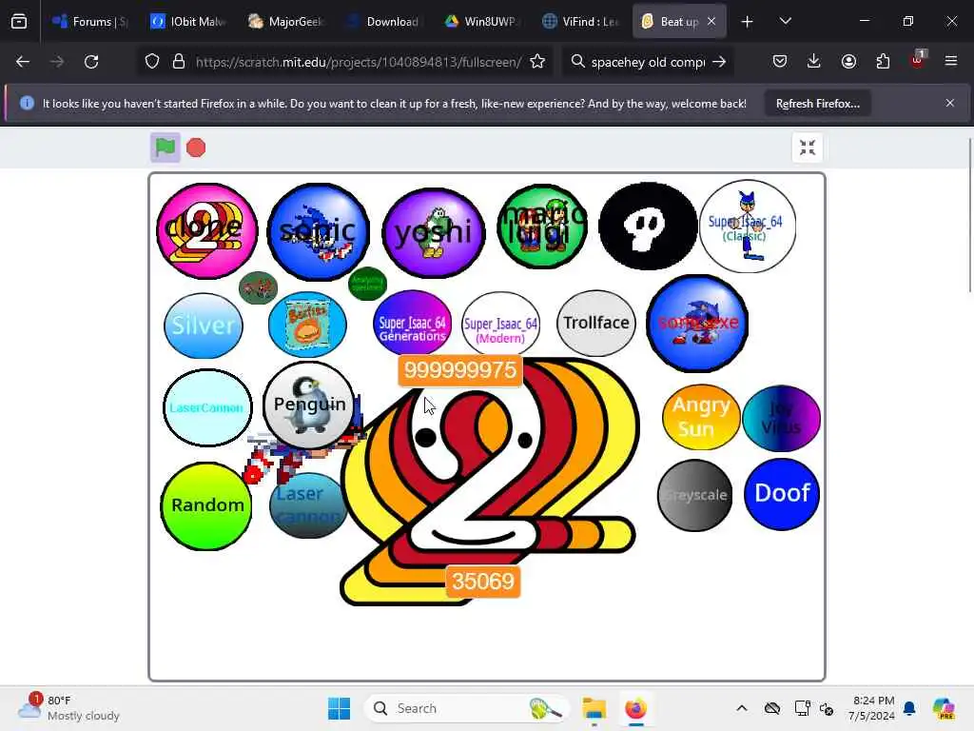Select the black skull character bubble
This screenshot has height=731, width=974.
(x=648, y=227)
